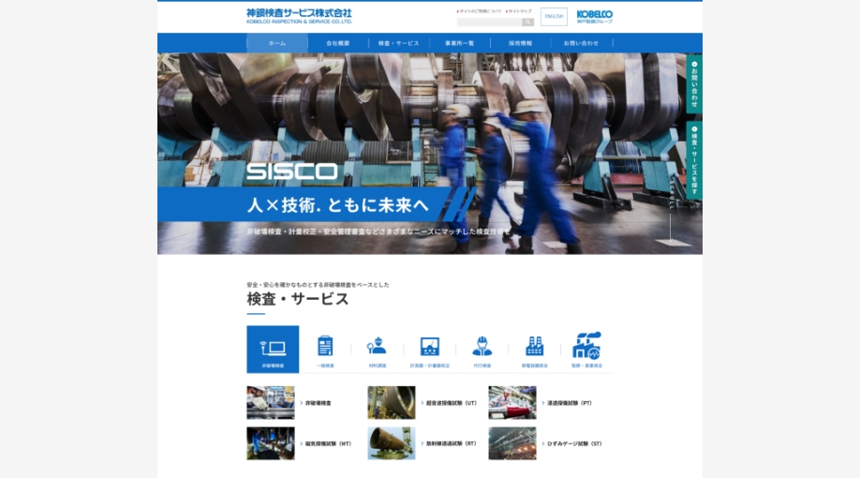Go to 採用情報 in navigation bar

(520, 43)
